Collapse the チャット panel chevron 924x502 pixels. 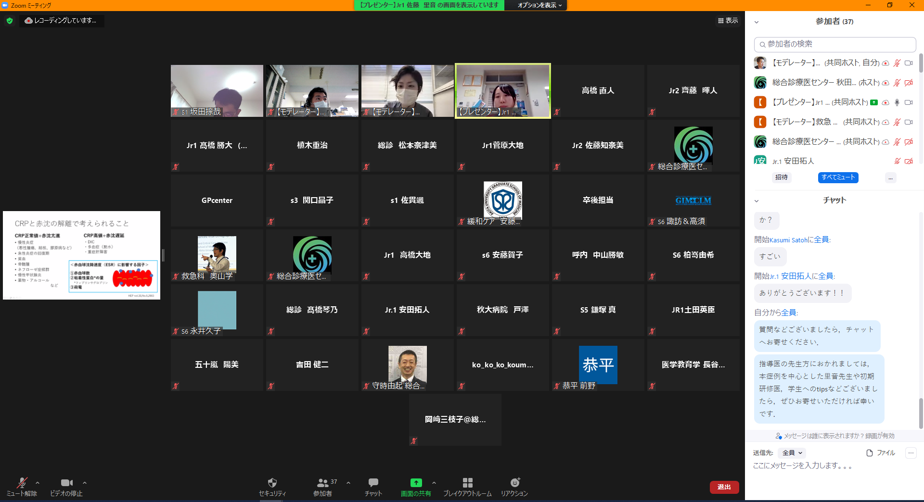[x=757, y=201]
